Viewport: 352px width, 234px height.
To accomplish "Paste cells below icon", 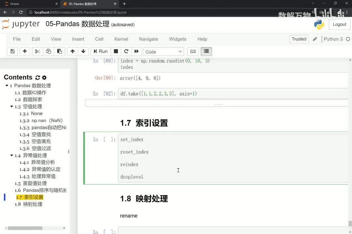I will [x=60, y=51].
